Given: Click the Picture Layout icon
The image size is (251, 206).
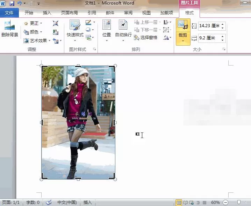Looking at the screenshot, I should pos(88,38).
